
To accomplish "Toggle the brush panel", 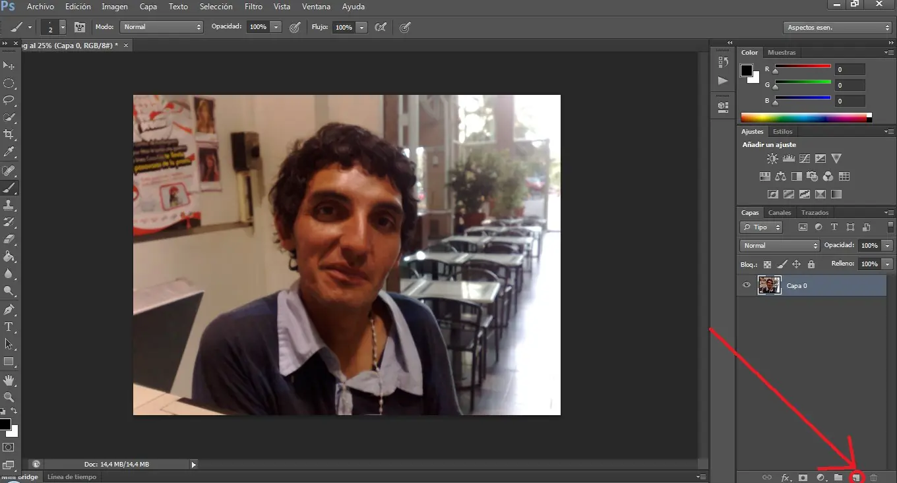I will (x=80, y=27).
